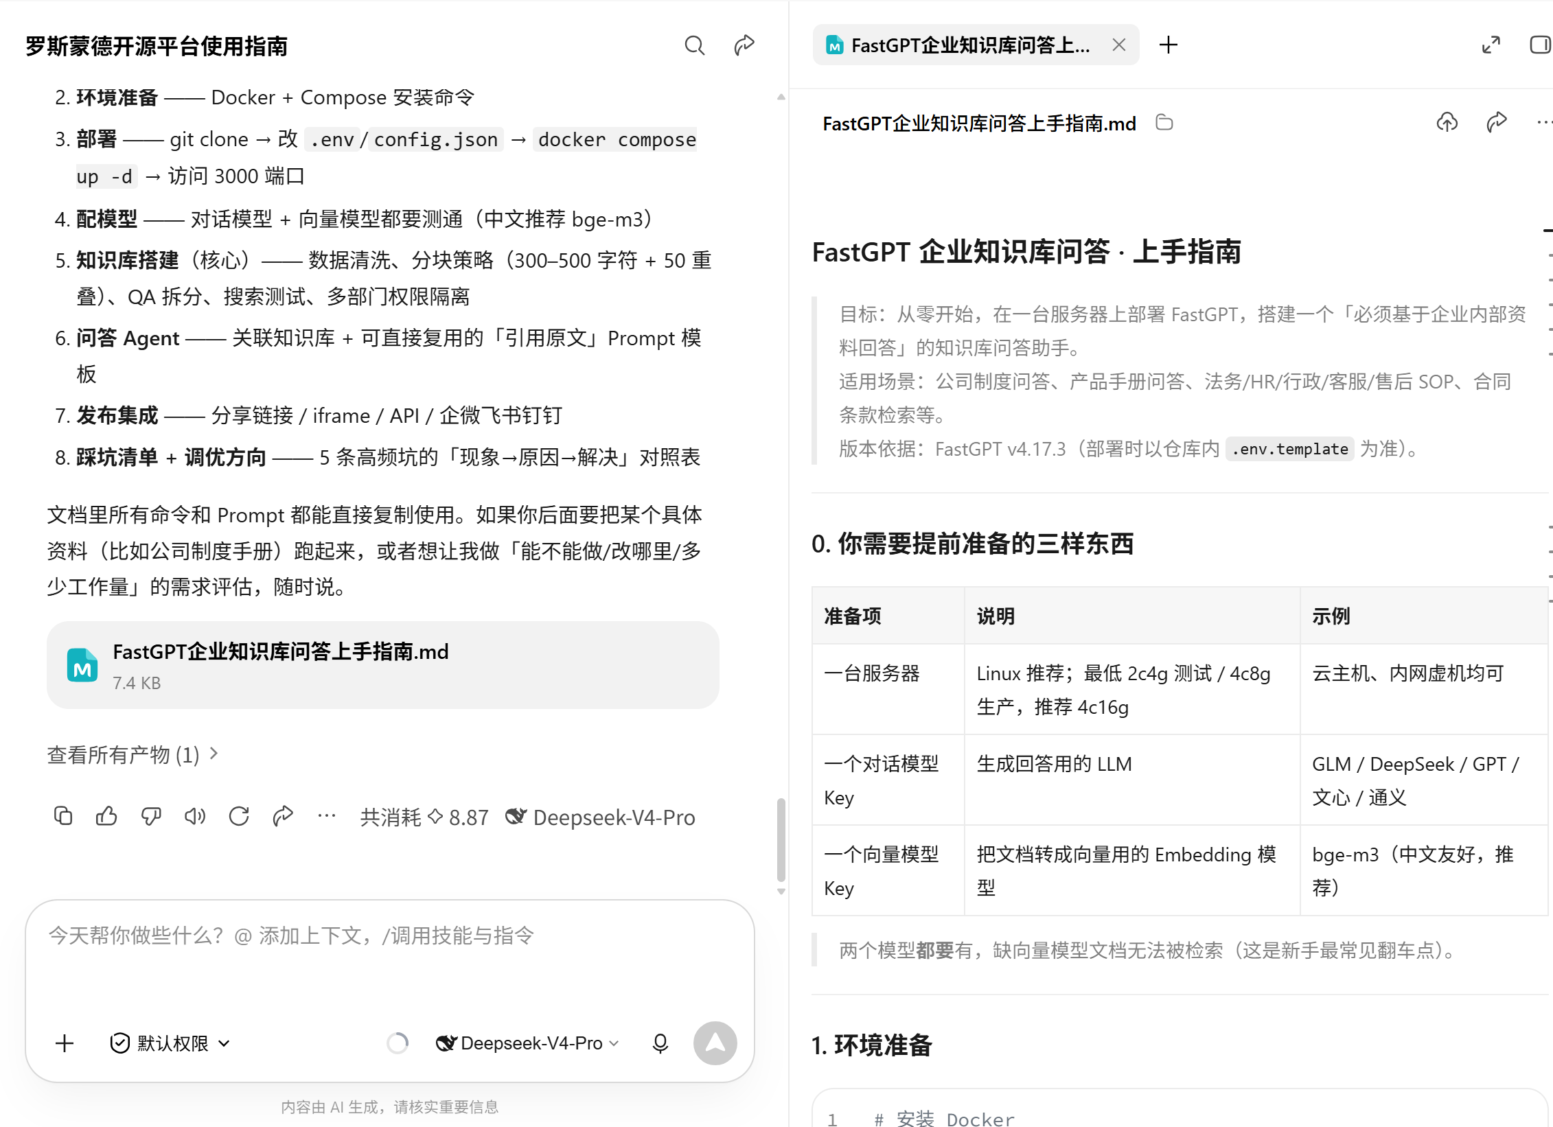Expand 查看所有产物 (1) list
Screen dimensions: 1553x1127
click(133, 754)
